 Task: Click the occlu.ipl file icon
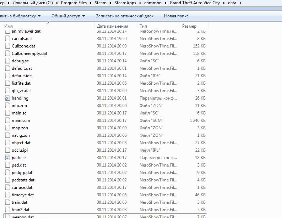7,150
